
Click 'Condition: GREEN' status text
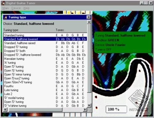pos(107,40)
